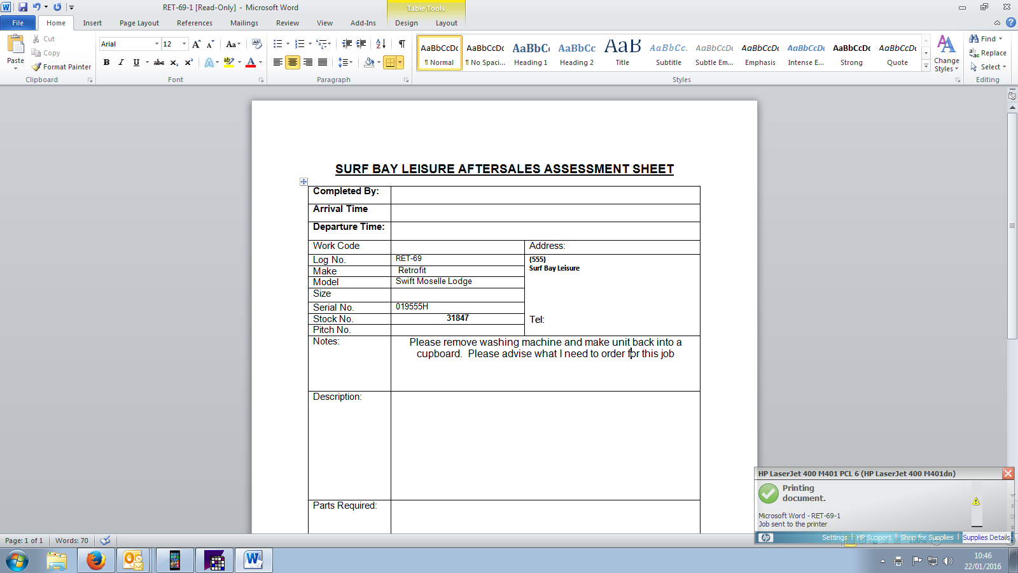The image size is (1018, 573).
Task: Apply a bulleted list
Action: (x=278, y=44)
